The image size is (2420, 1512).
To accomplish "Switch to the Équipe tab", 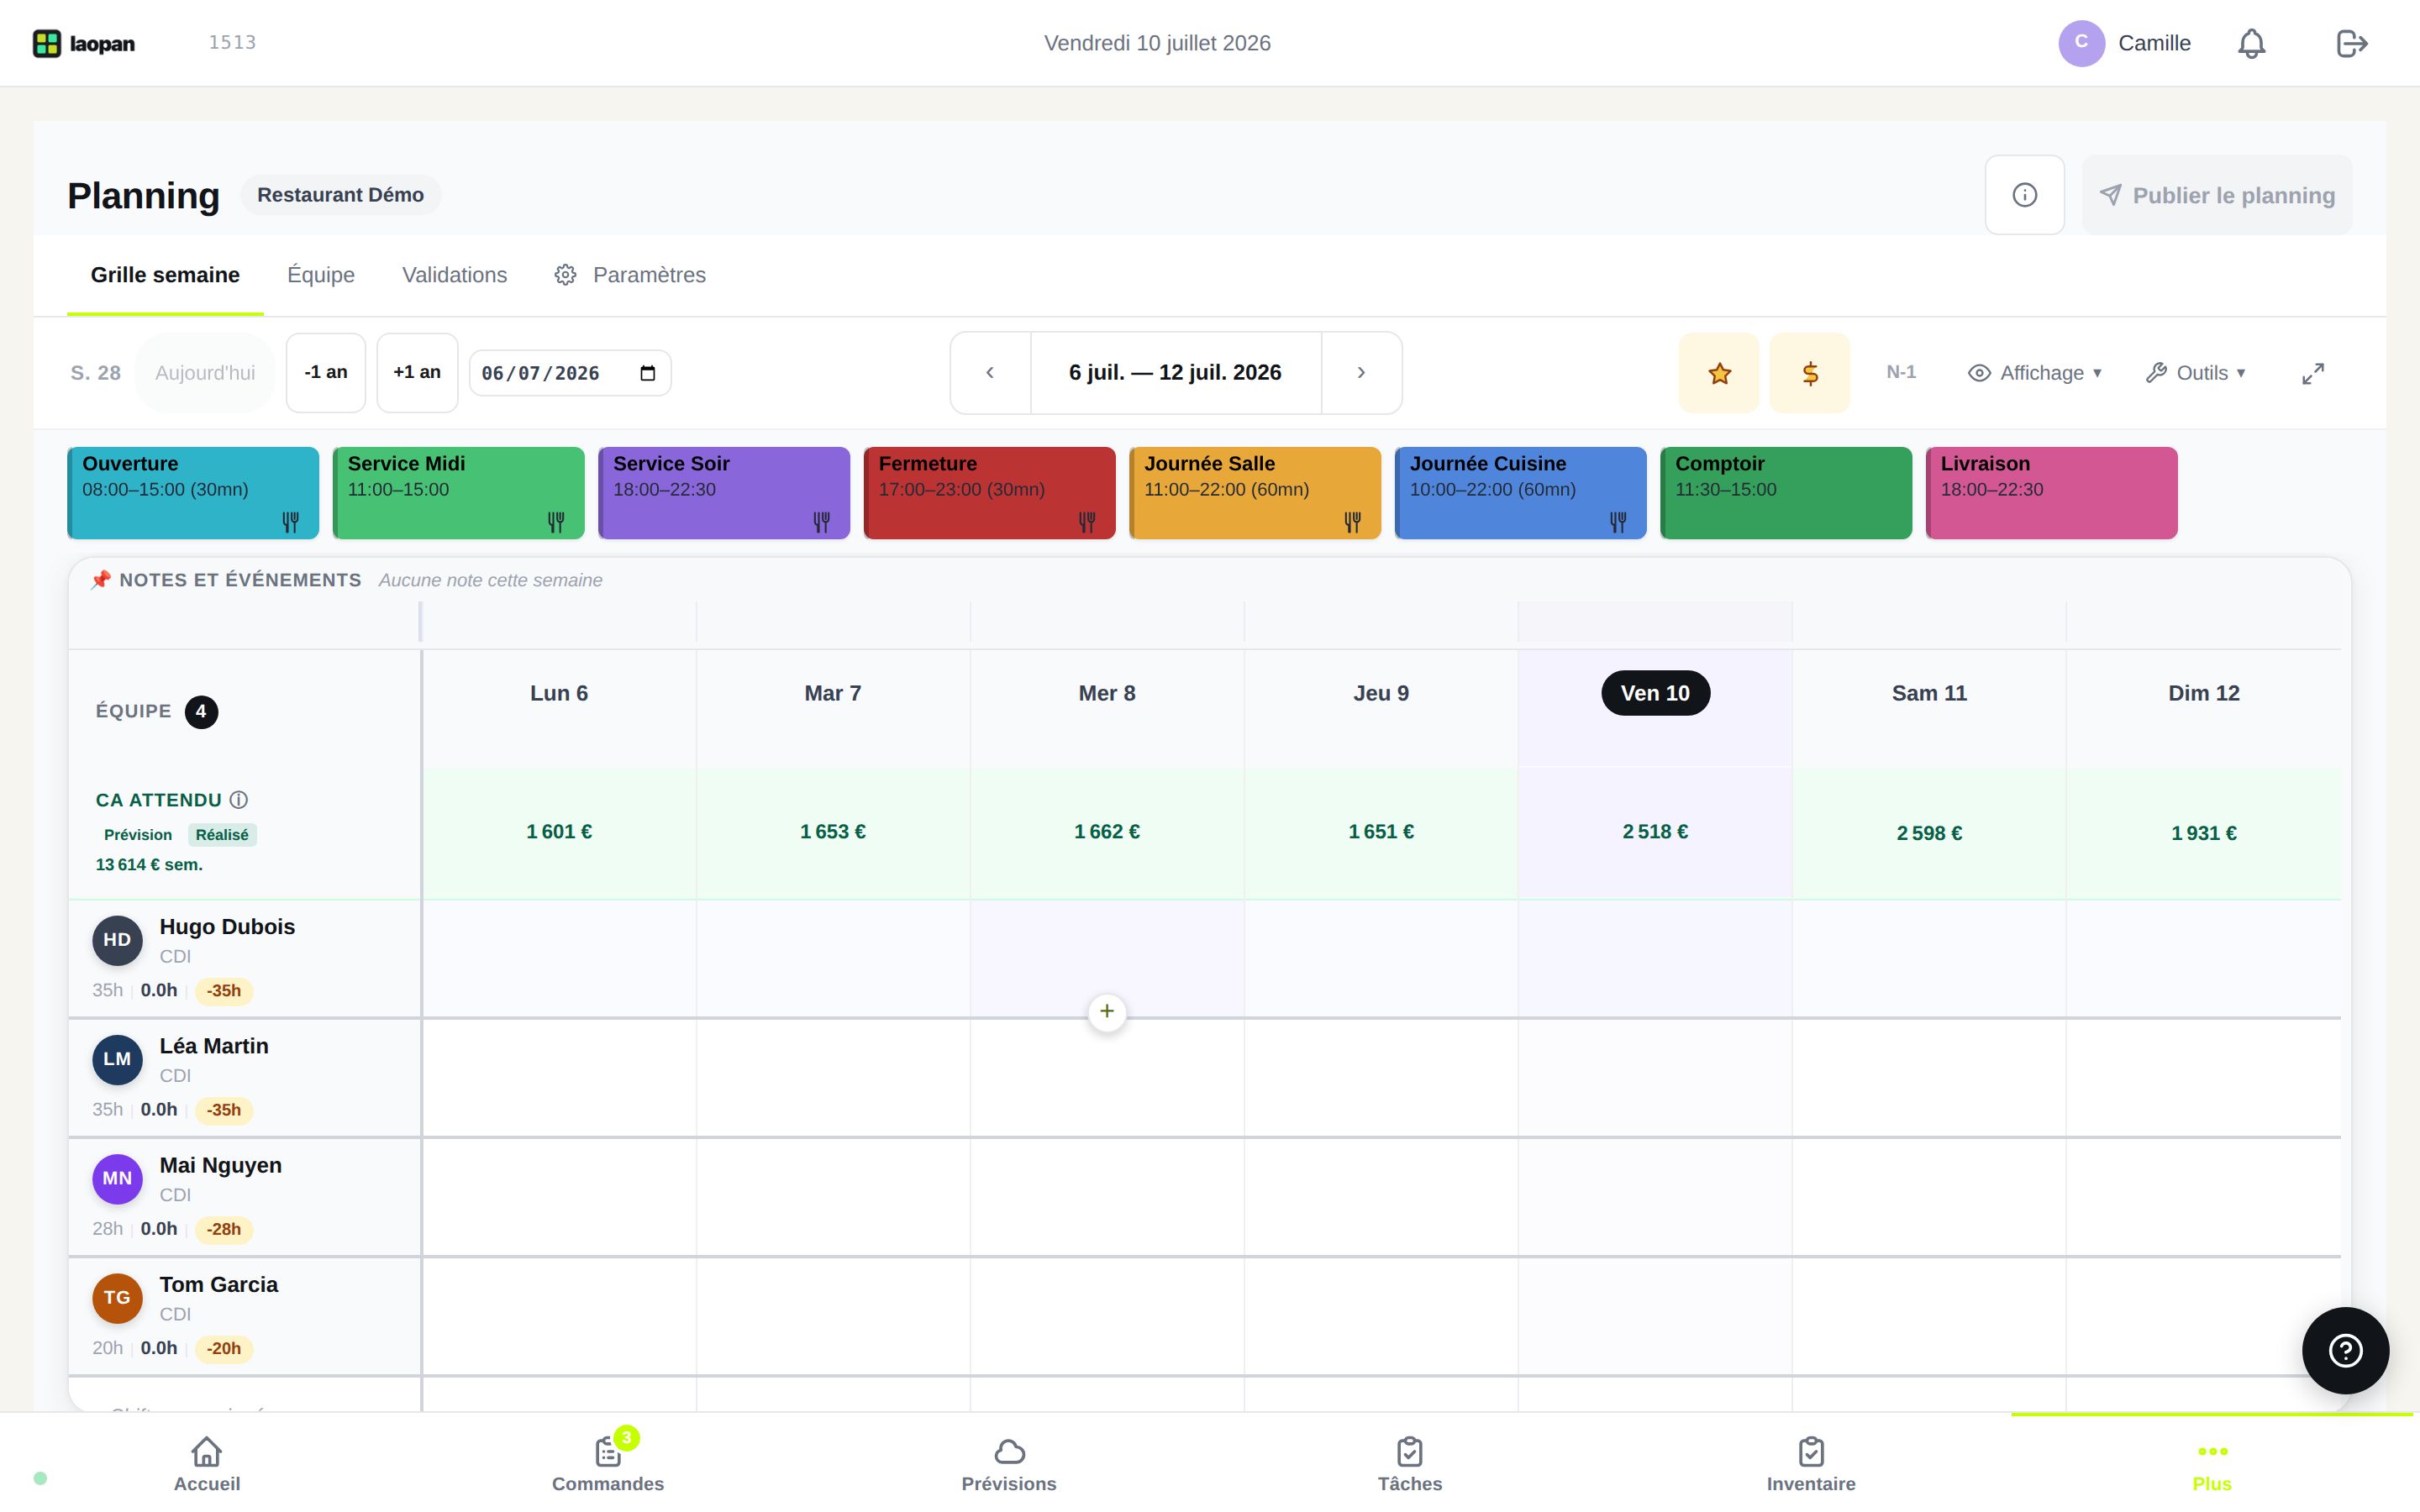I will click(x=321, y=275).
